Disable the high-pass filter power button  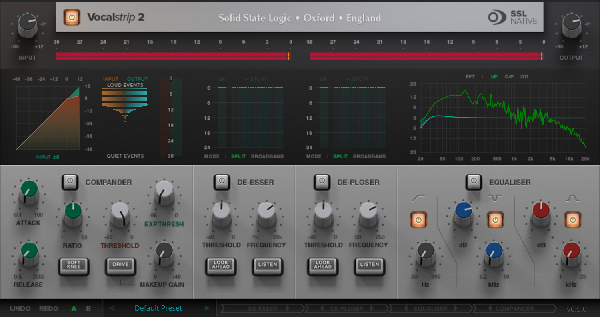pyautogui.click(x=419, y=220)
